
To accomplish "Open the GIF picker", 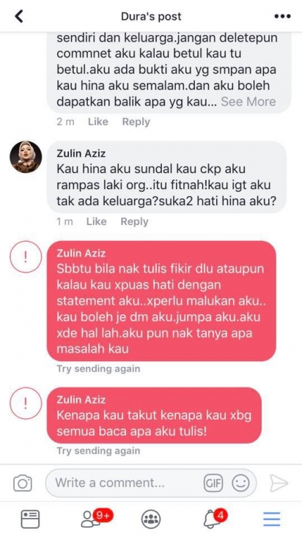I will [x=213, y=484].
